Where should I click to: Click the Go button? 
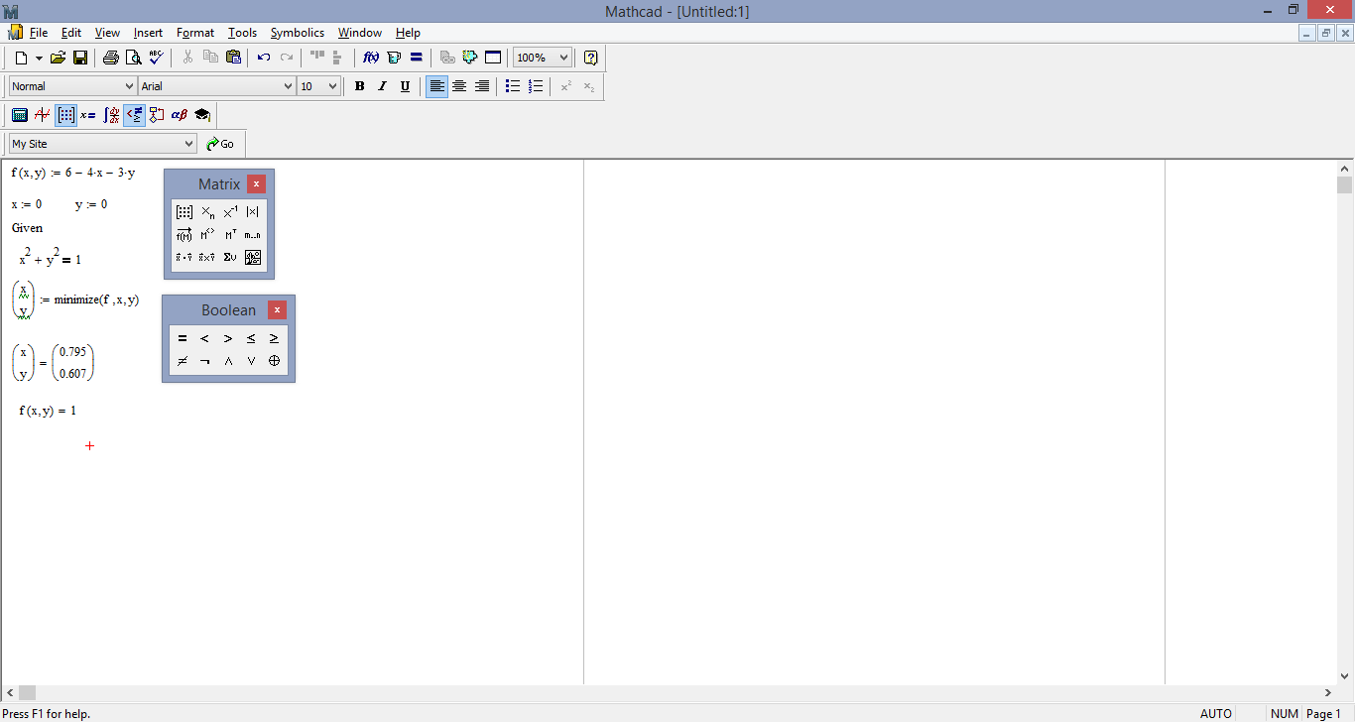click(220, 144)
